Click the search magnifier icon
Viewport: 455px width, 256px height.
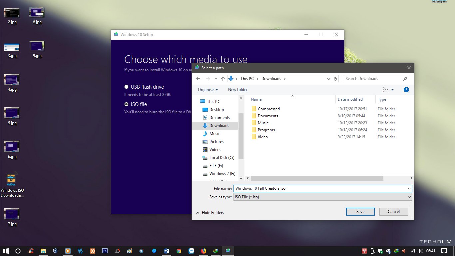pos(405,79)
